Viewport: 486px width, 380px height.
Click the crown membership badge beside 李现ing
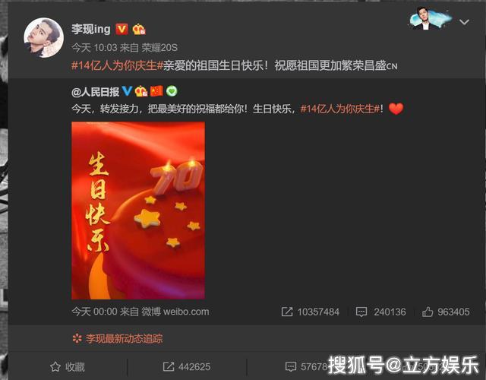point(139,30)
